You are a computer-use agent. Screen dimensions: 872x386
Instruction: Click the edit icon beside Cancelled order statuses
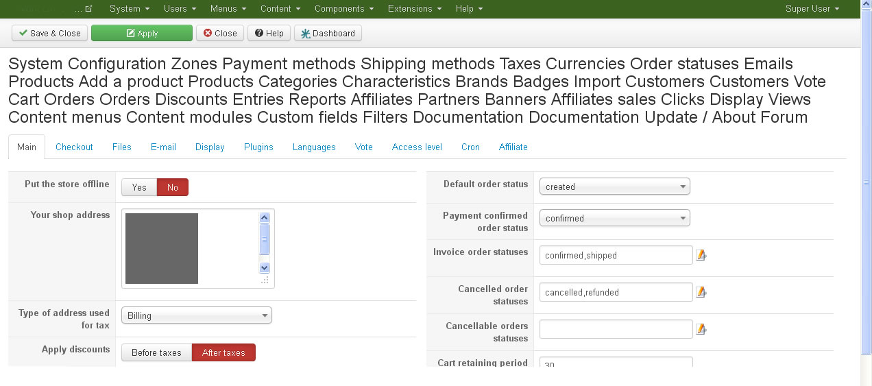click(x=701, y=292)
